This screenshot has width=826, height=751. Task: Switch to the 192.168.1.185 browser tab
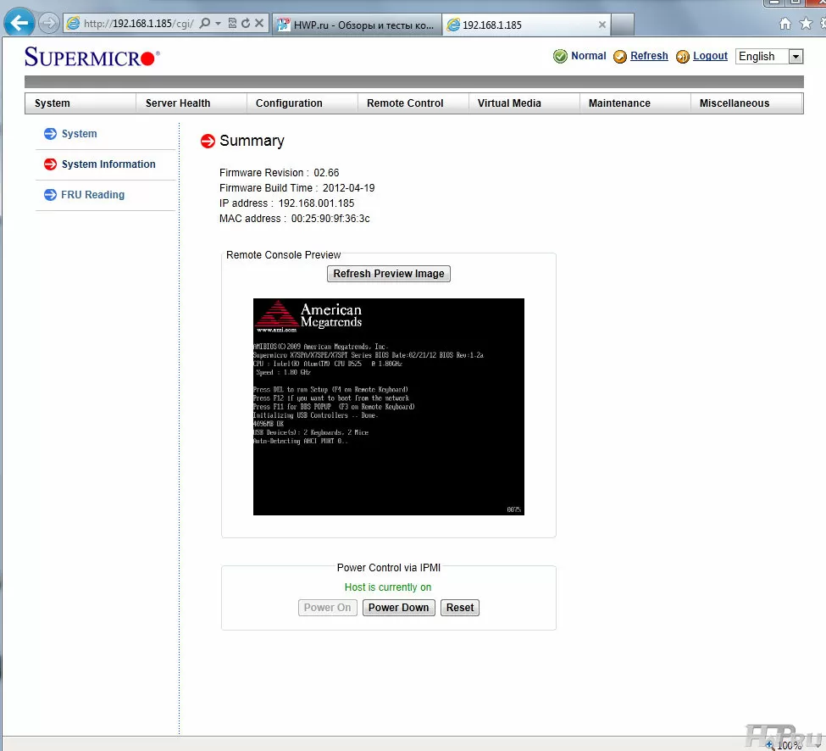coord(527,25)
